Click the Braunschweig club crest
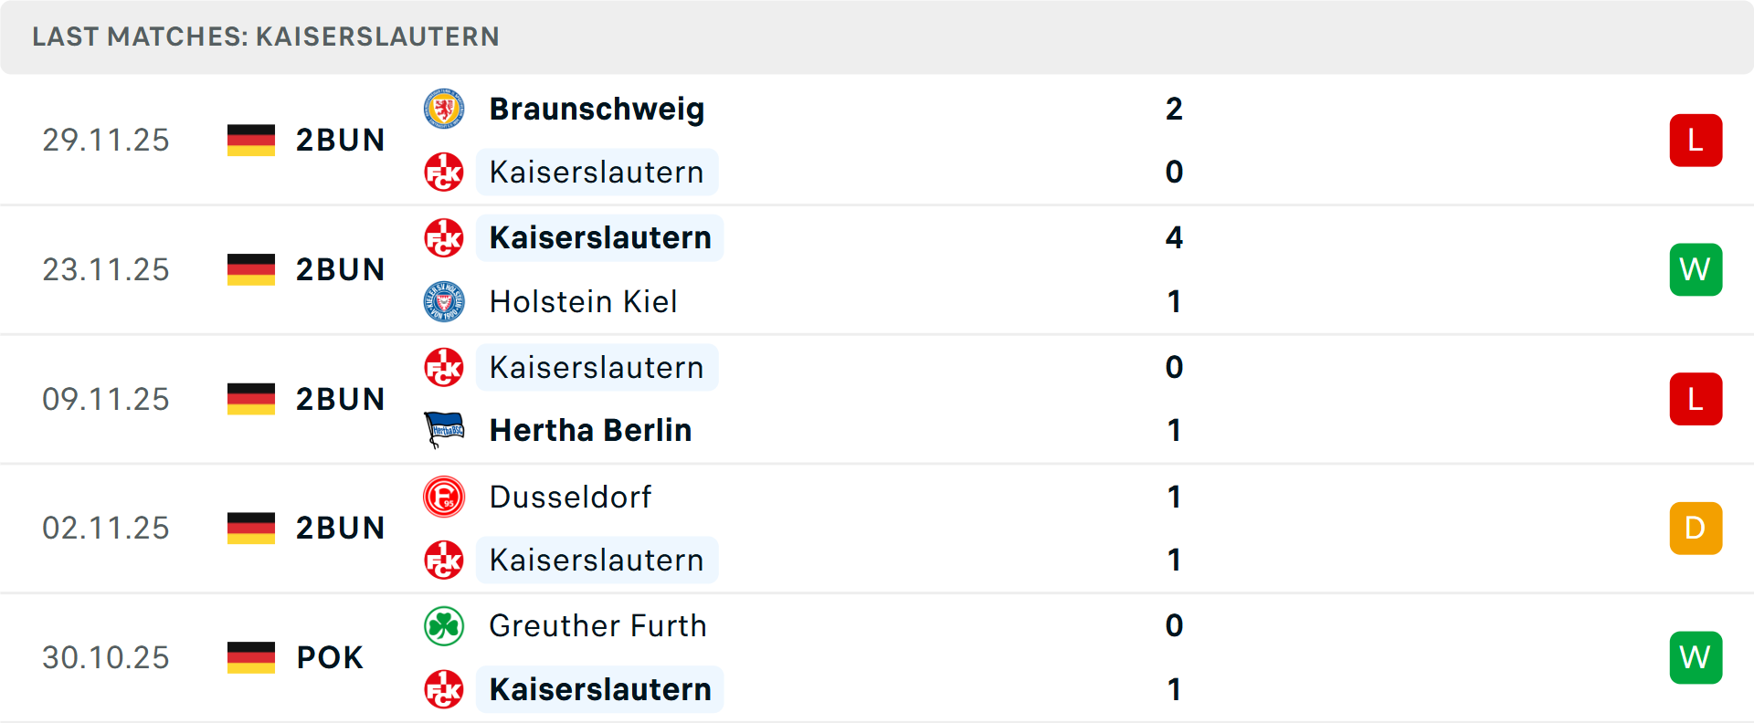1754x723 pixels. click(445, 109)
